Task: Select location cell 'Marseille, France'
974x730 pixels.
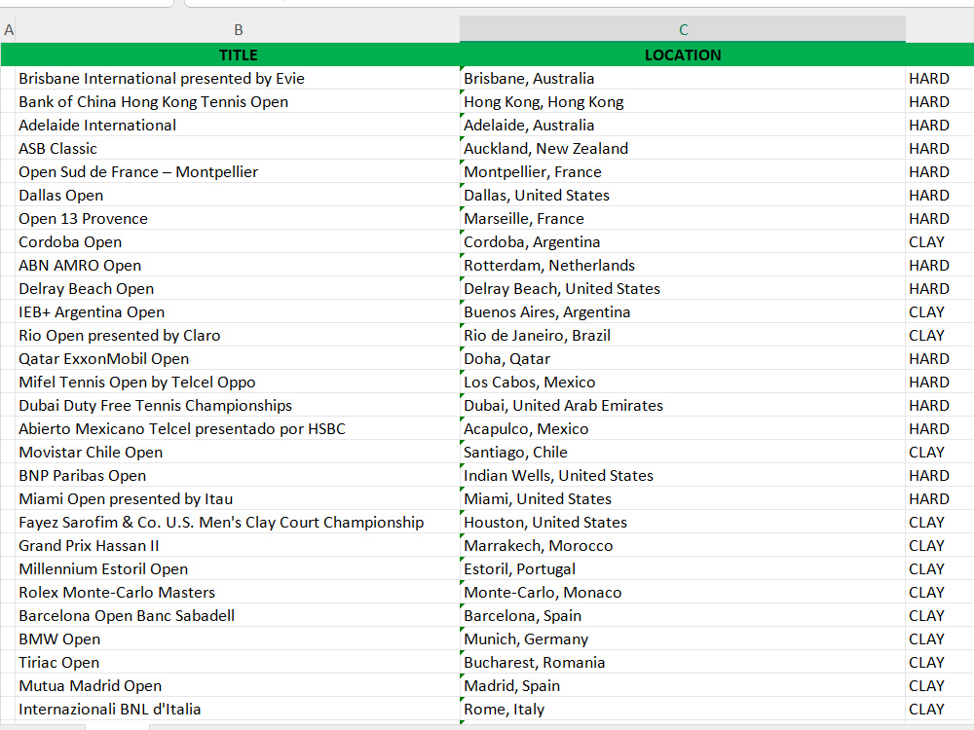Action: pos(683,218)
